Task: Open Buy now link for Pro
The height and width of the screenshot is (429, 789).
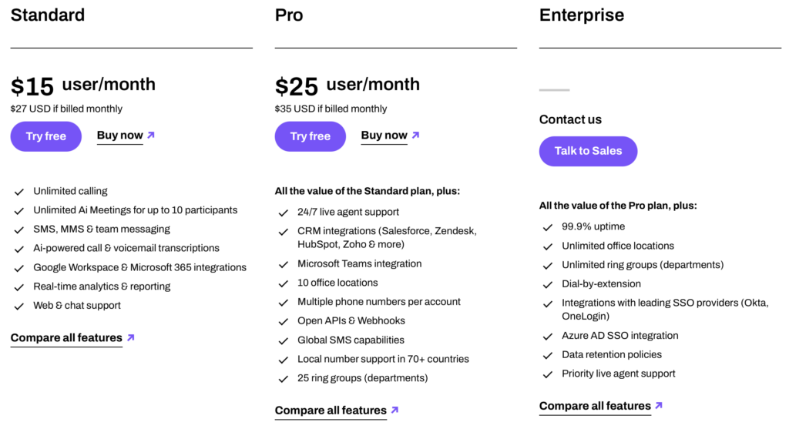Action: [x=384, y=136]
